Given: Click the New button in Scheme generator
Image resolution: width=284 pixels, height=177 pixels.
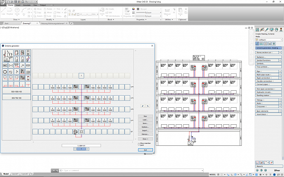Looking at the screenshot, I should [145, 116].
